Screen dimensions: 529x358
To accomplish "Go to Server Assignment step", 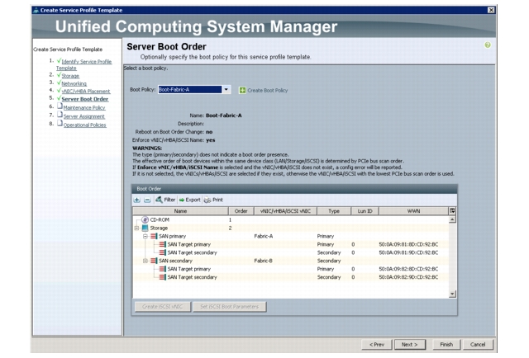I will (84, 116).
